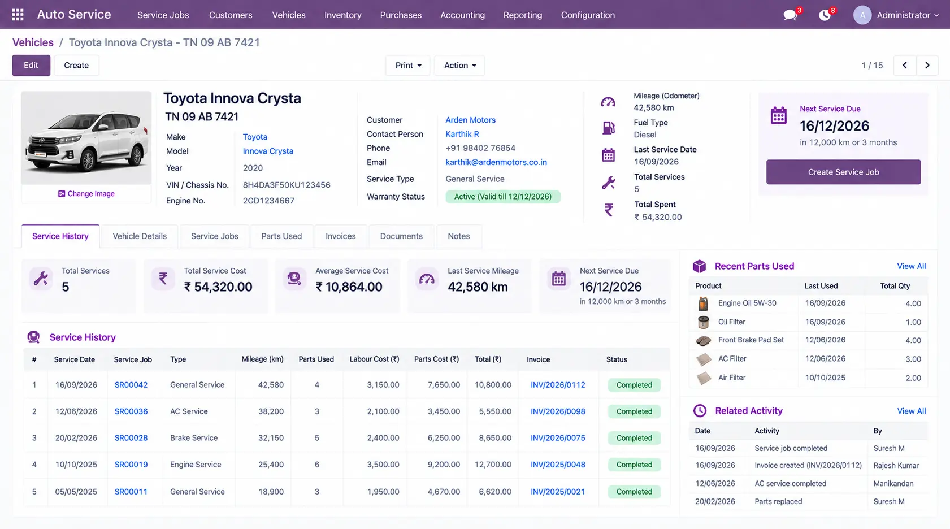
Task: Open the Service Jobs menu
Action: pyautogui.click(x=163, y=15)
